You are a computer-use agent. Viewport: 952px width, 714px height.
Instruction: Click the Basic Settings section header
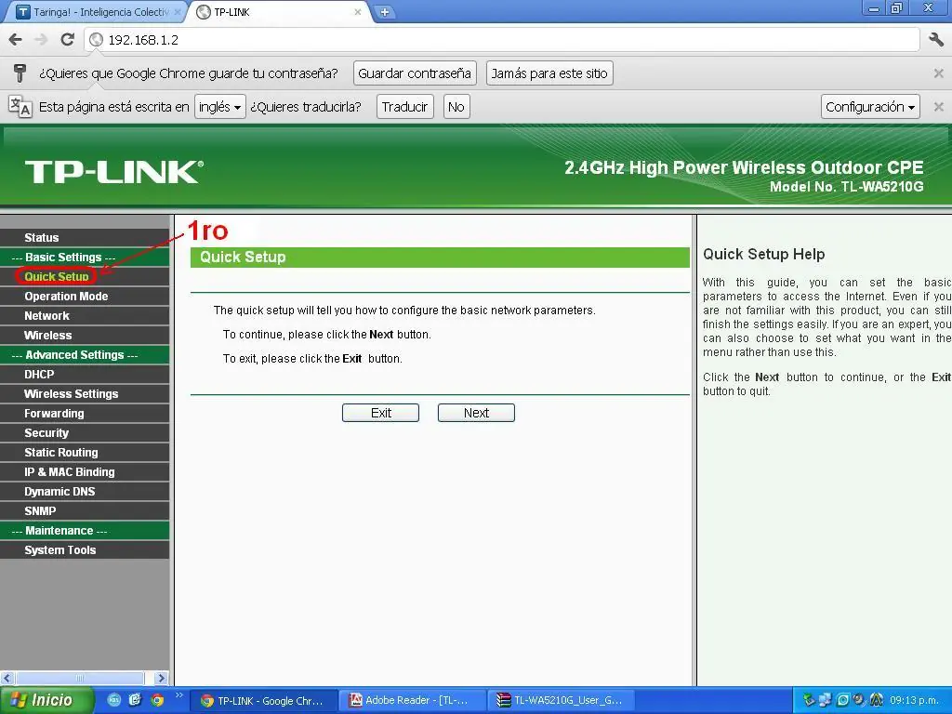pos(85,258)
